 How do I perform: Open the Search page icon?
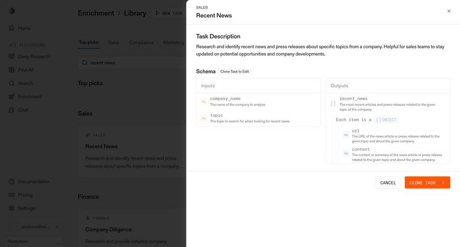(11, 83)
